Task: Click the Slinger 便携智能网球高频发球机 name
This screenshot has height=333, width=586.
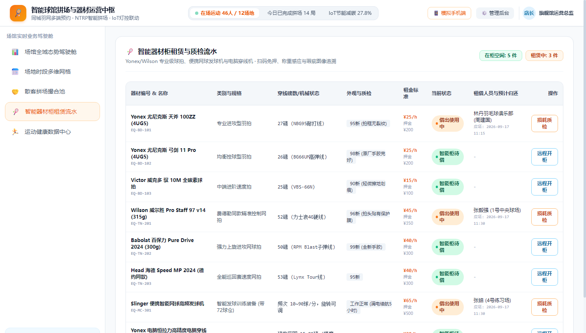Action: pyautogui.click(x=167, y=304)
